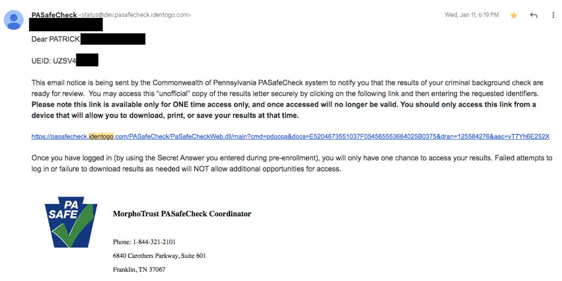Click the redacted block after the UEID
Screen dimensions: 562x281
point(87,60)
